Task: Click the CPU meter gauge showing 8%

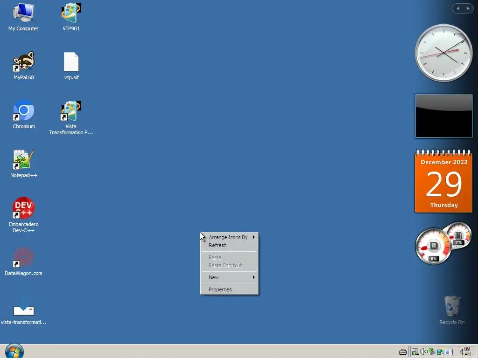Action: point(433,246)
